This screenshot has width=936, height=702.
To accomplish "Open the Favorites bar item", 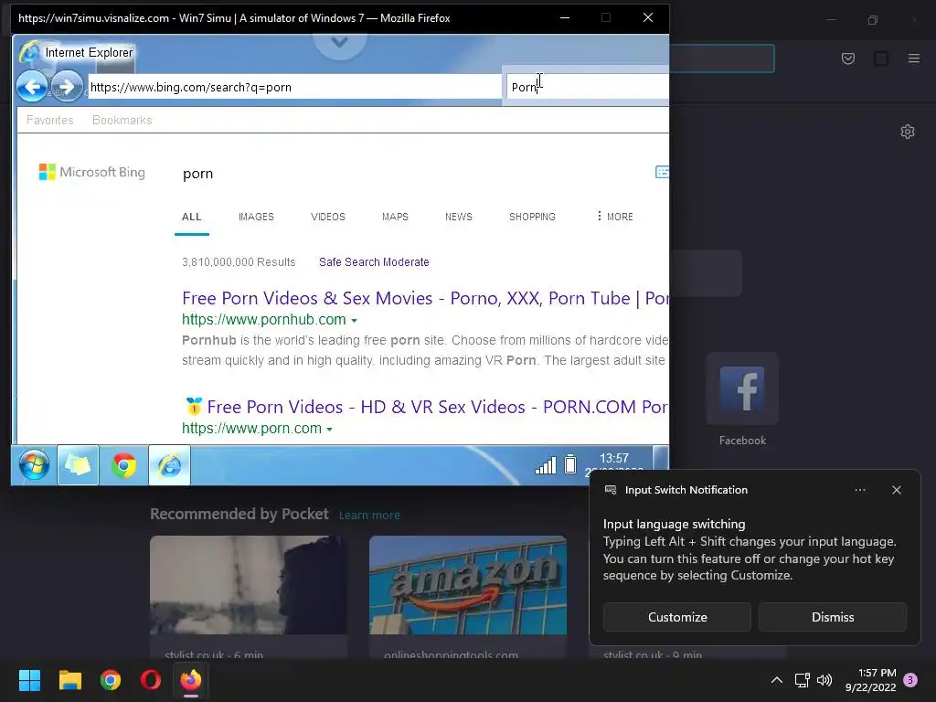I will click(49, 120).
